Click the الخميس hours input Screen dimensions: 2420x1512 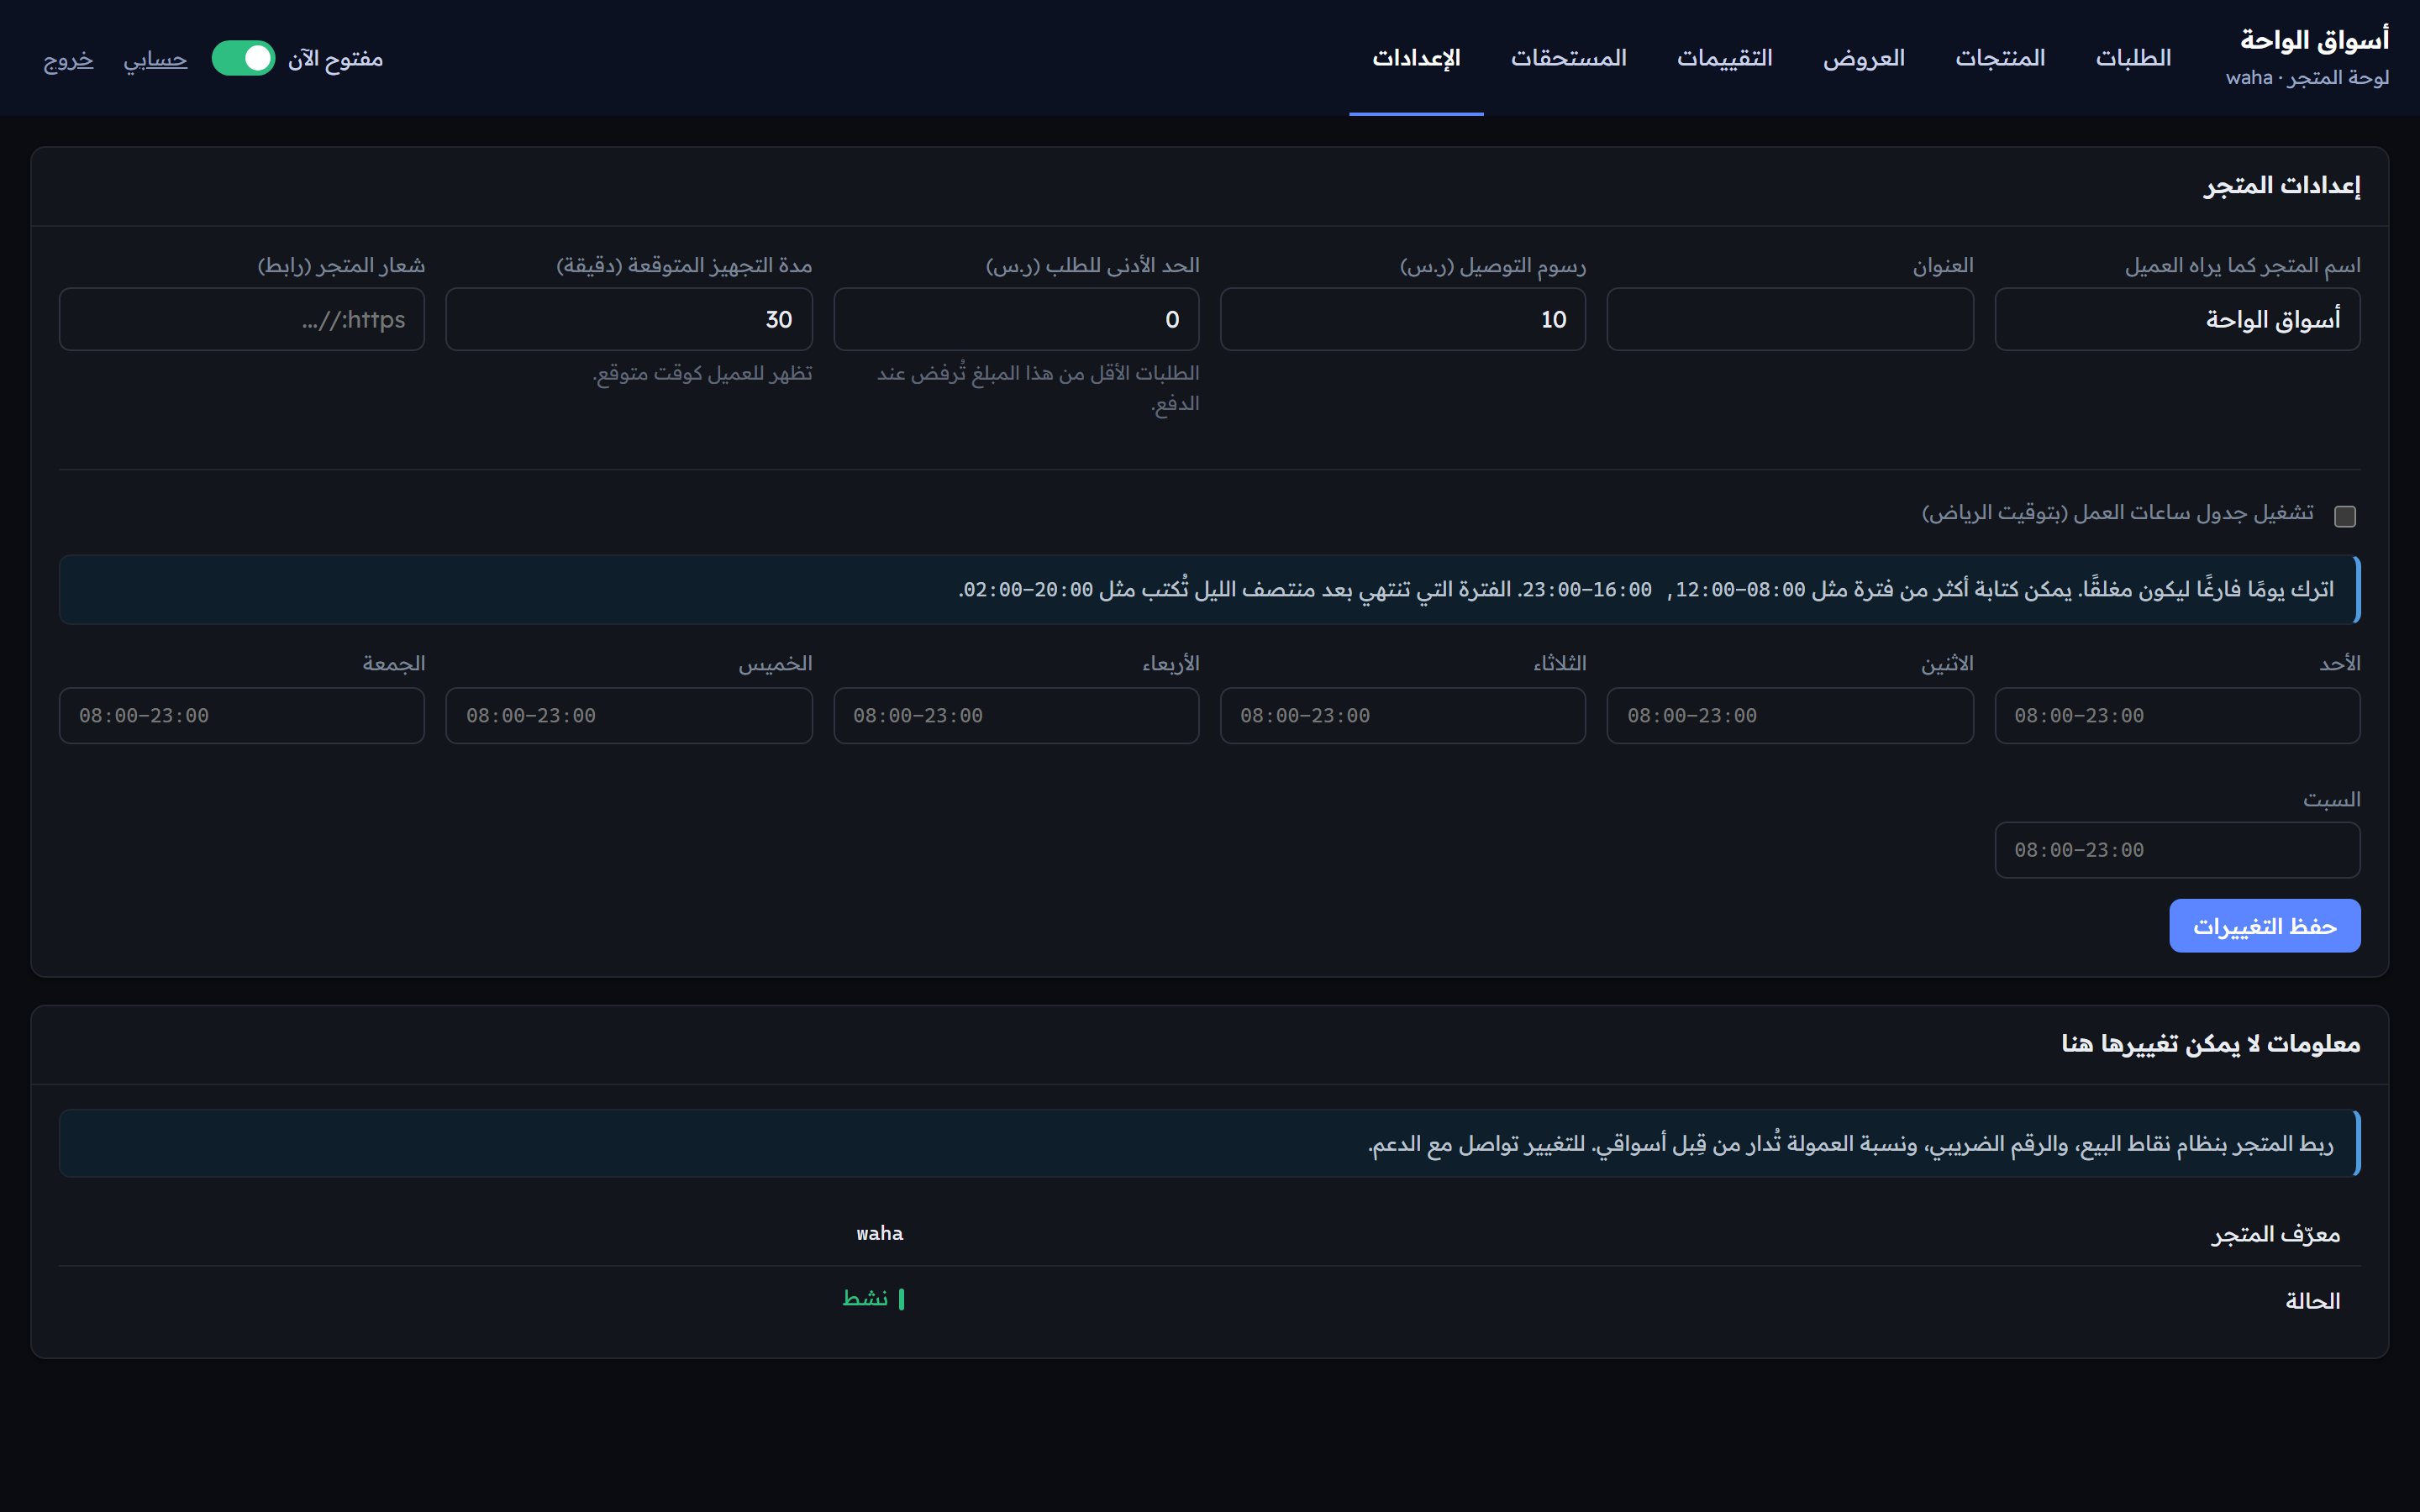pyautogui.click(x=629, y=715)
